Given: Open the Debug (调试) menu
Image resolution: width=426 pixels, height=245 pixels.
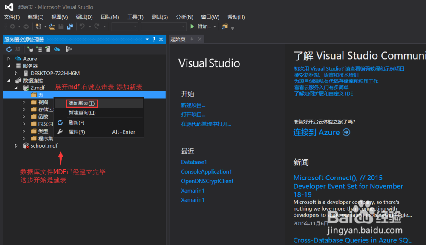Looking at the screenshot, I should click(84, 17).
